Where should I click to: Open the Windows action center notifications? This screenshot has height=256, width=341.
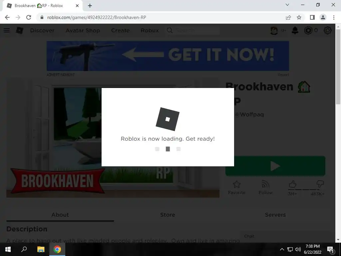[330, 249]
